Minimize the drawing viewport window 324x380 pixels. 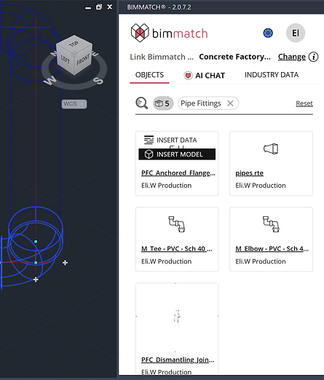[88, 8]
